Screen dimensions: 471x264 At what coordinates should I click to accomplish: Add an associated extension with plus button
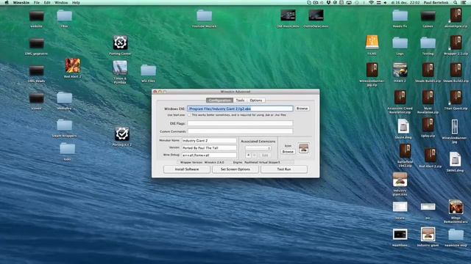(x=249, y=155)
